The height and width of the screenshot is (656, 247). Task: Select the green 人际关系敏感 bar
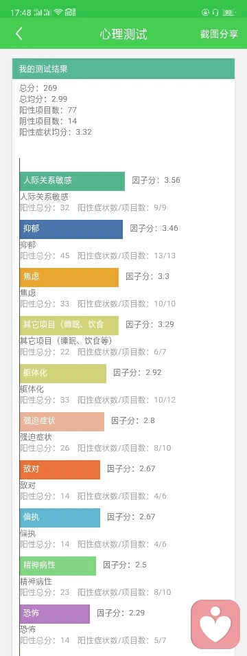click(x=72, y=181)
